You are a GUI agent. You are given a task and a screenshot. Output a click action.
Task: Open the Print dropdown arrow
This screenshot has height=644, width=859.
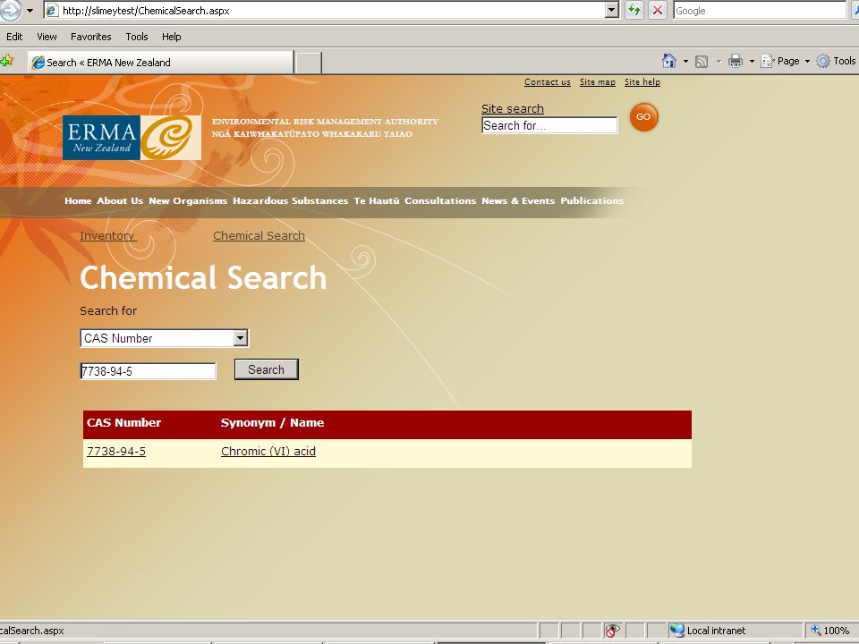click(x=752, y=62)
